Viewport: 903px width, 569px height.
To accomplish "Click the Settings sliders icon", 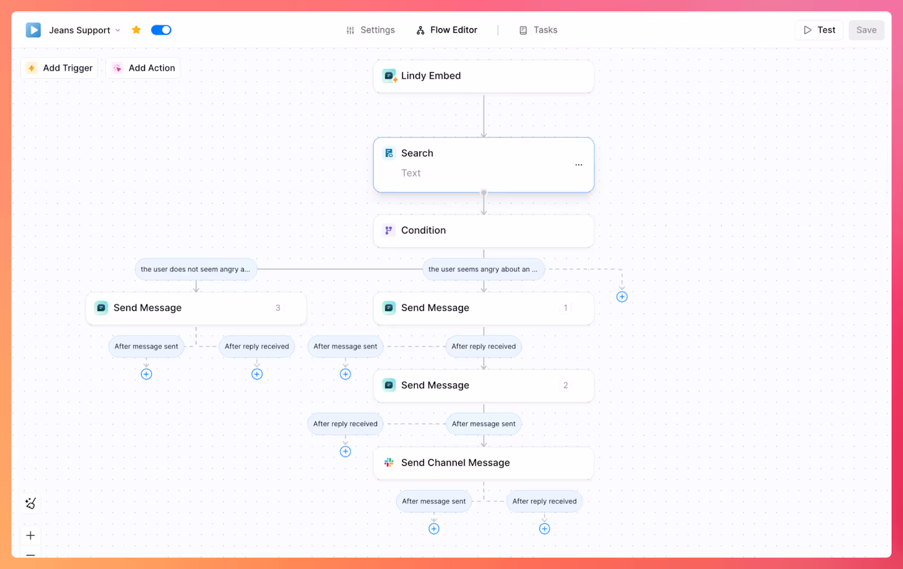I will 350,30.
